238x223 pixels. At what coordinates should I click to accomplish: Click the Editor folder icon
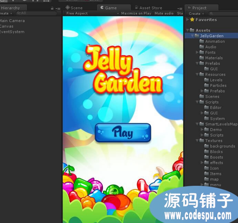[x=206, y=108]
